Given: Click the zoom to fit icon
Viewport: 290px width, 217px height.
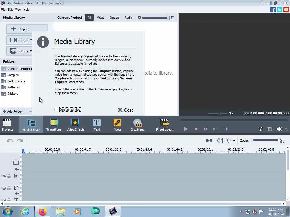Looking at the screenshot, I should click(282, 141).
